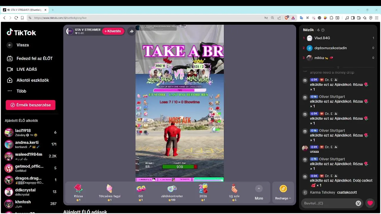
Task: Expand the viewers ranking list chevron
Action: click(x=338, y=67)
